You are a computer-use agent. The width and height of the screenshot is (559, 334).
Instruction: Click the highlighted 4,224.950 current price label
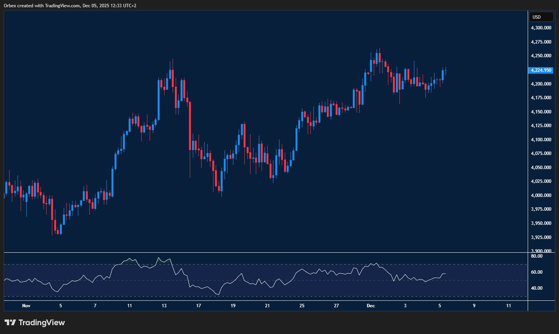tap(541, 70)
